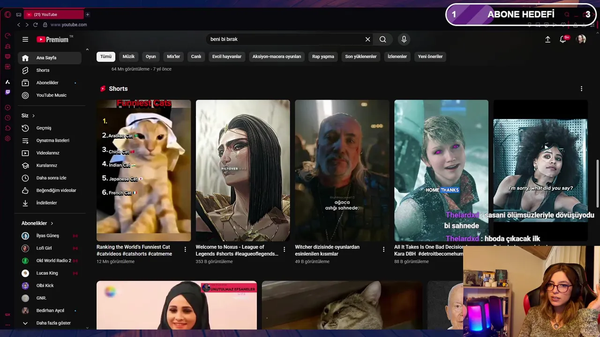This screenshot has width=600, height=337.
Task: Play Welcome to Noxus short
Action: [243, 170]
